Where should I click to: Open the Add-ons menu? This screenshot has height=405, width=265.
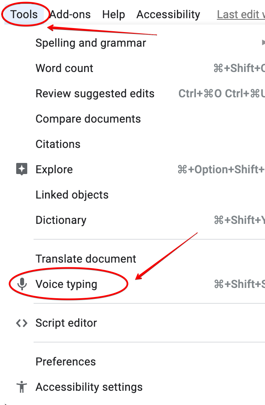point(70,15)
